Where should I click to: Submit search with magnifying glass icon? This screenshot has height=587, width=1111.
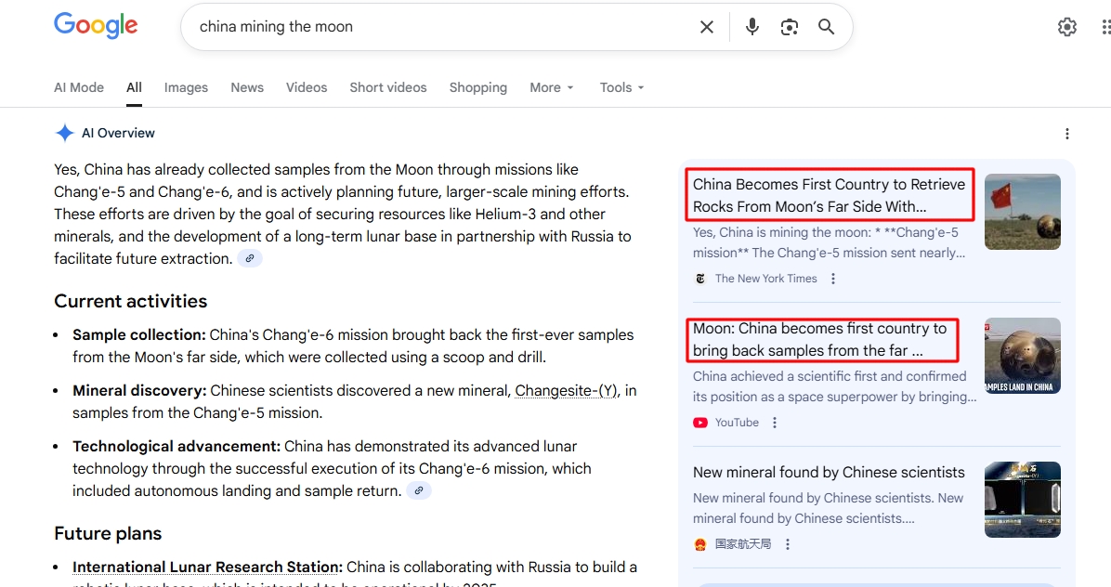click(826, 27)
